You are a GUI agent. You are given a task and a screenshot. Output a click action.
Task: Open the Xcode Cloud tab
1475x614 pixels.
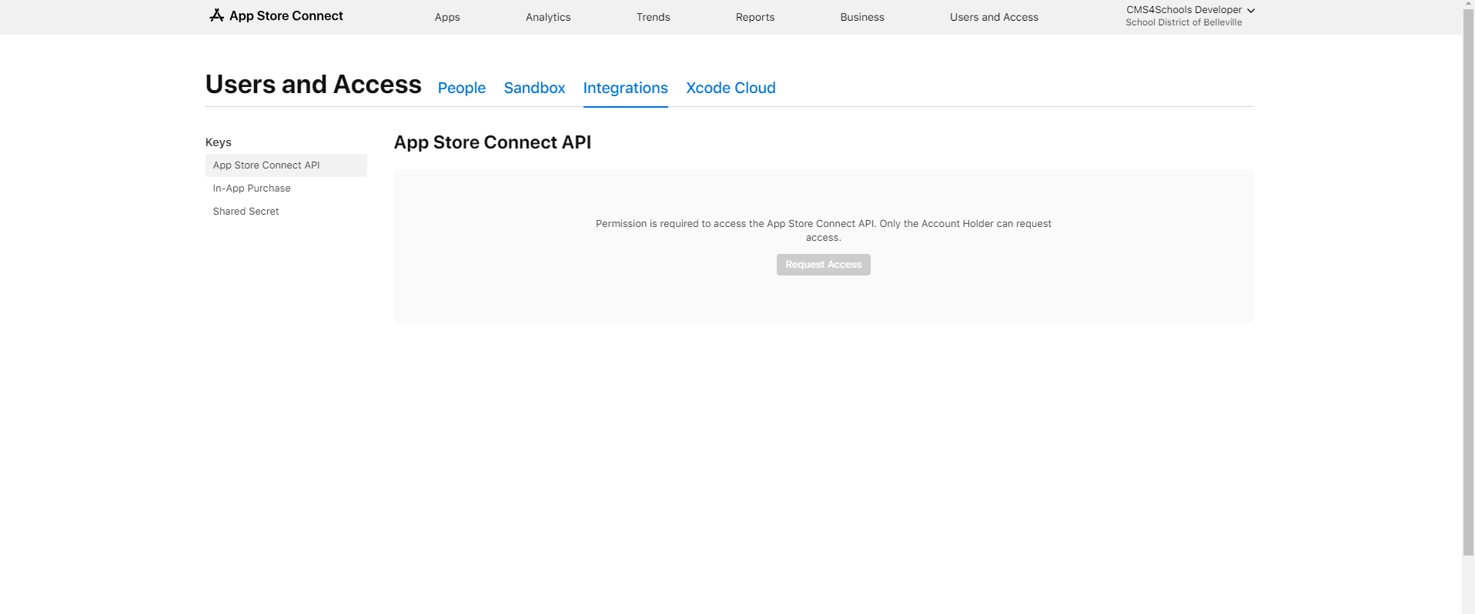point(731,88)
